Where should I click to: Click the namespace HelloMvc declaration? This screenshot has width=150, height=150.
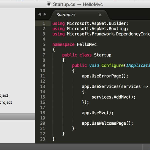coord(74,44)
